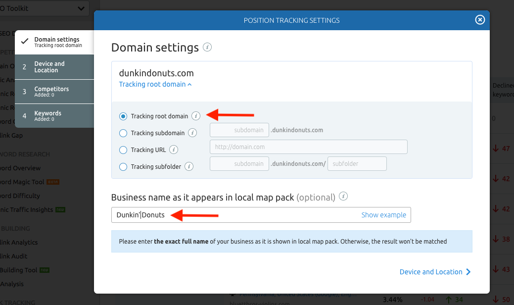Click Device and Location next link
The height and width of the screenshot is (305, 514).
pos(435,272)
